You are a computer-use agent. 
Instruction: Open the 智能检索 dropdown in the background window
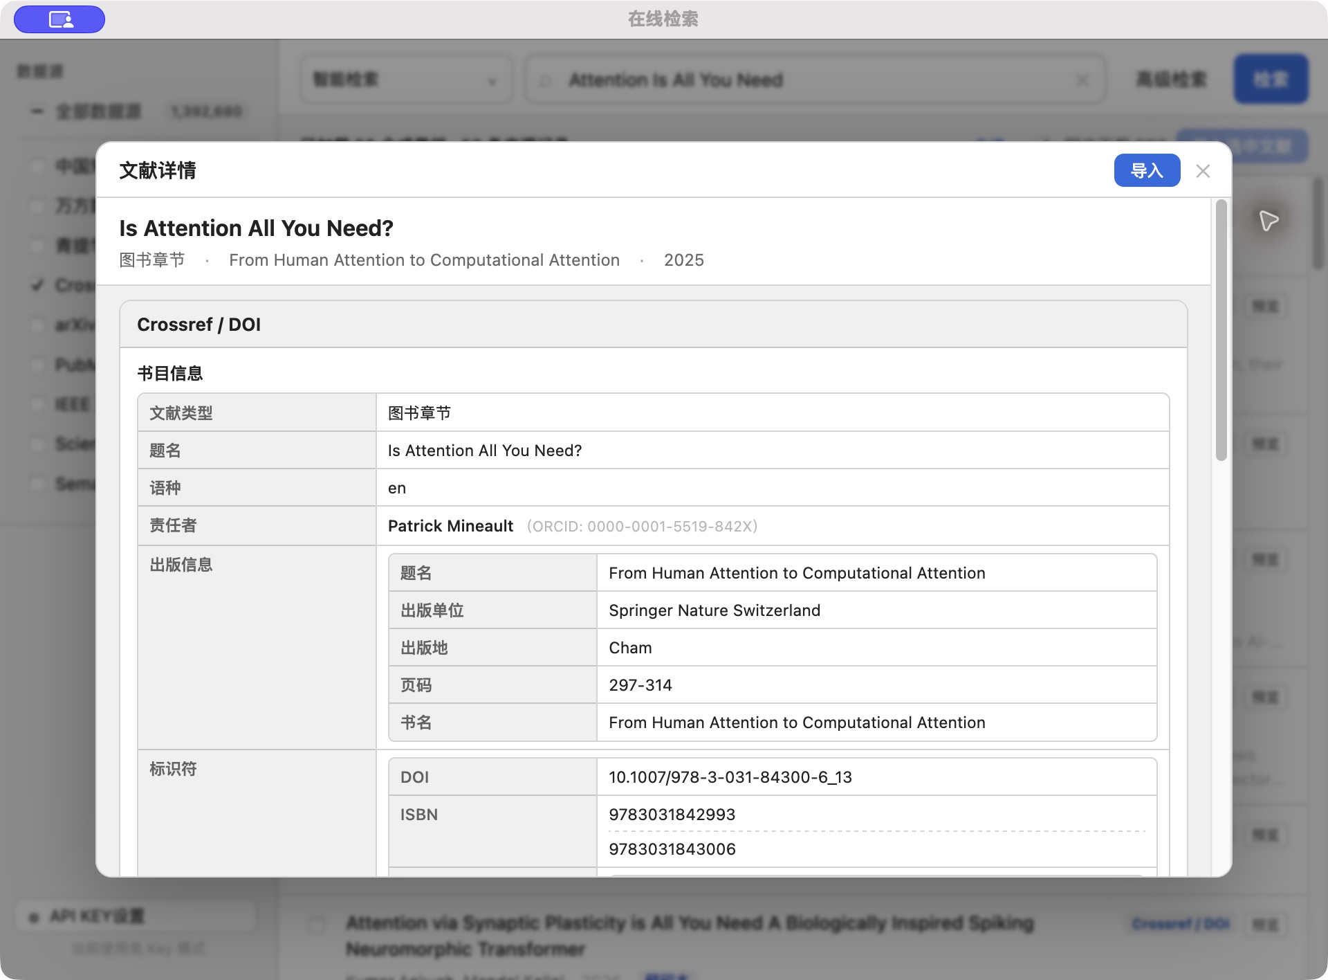coord(406,80)
